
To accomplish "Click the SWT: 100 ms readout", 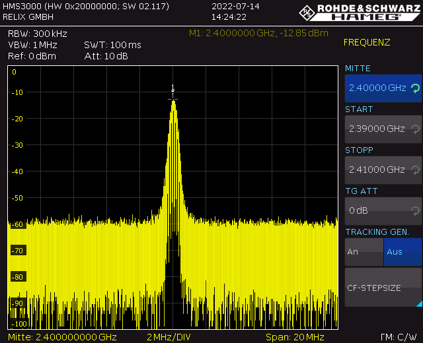I will 112,45.
